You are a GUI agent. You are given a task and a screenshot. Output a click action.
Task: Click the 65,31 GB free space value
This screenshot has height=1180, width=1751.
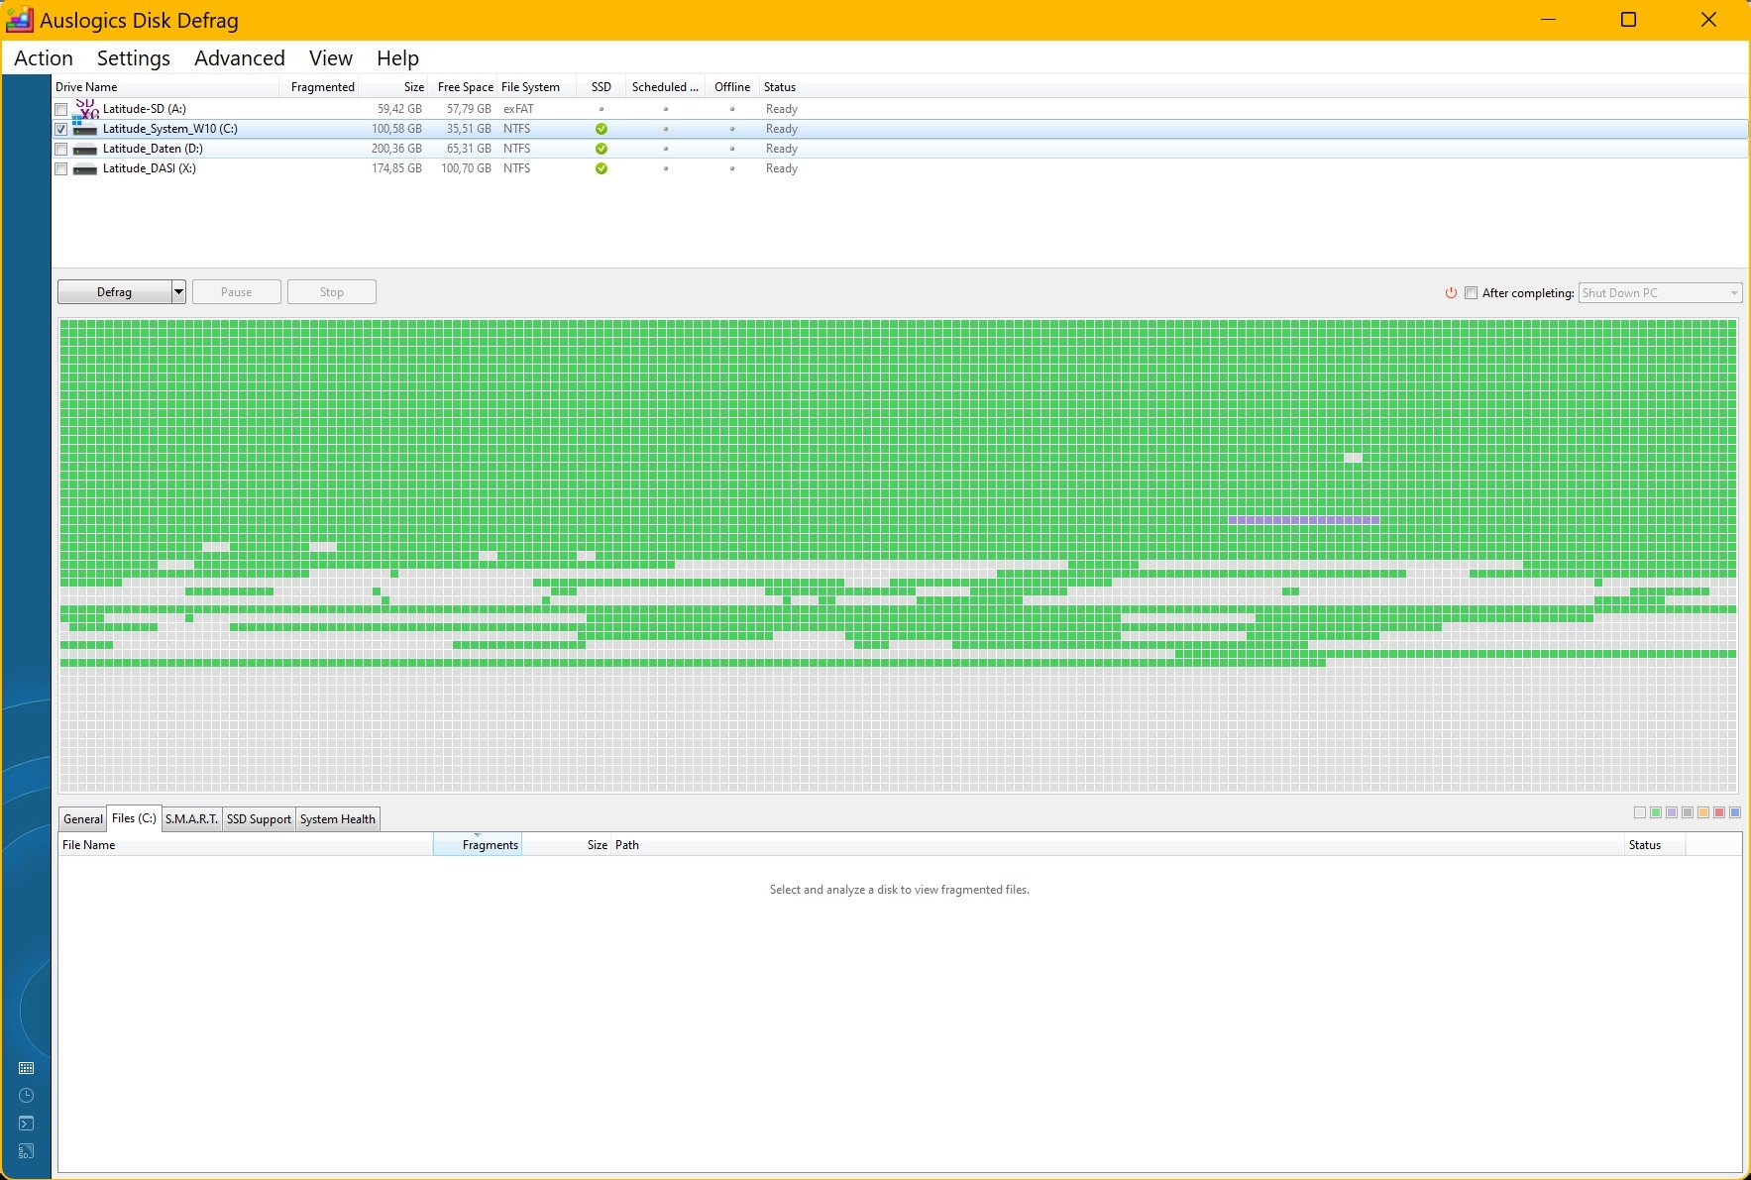469,149
